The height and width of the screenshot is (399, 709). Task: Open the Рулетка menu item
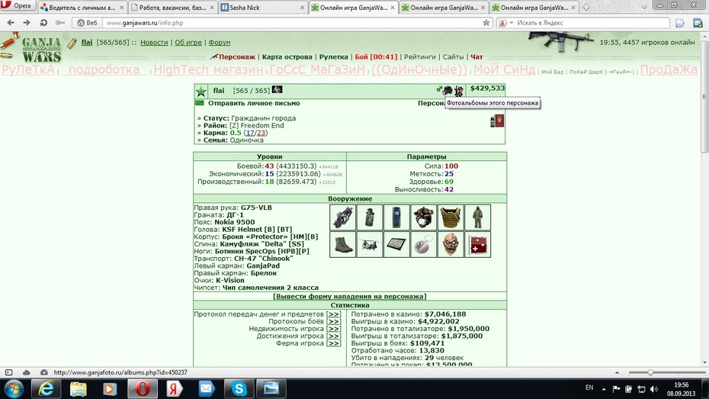click(334, 57)
